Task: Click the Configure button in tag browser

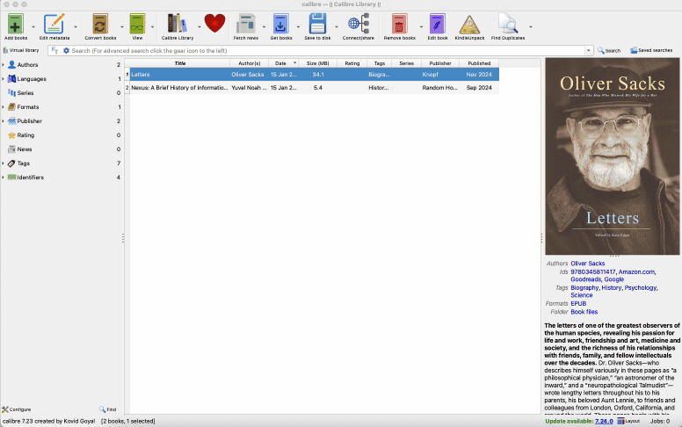Action: 17,409
